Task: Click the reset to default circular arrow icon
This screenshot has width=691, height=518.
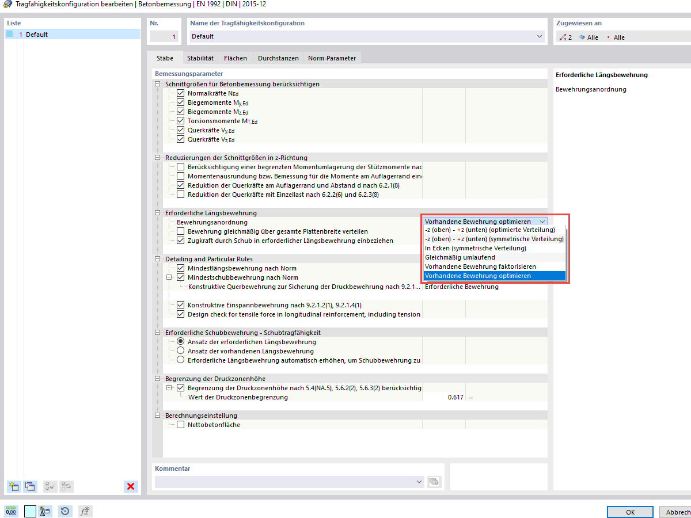Action: point(66,511)
